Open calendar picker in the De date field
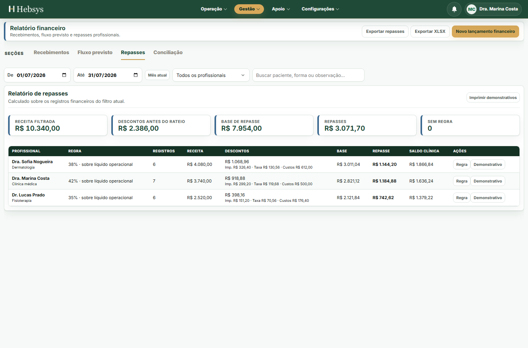The width and height of the screenshot is (528, 348). click(64, 75)
